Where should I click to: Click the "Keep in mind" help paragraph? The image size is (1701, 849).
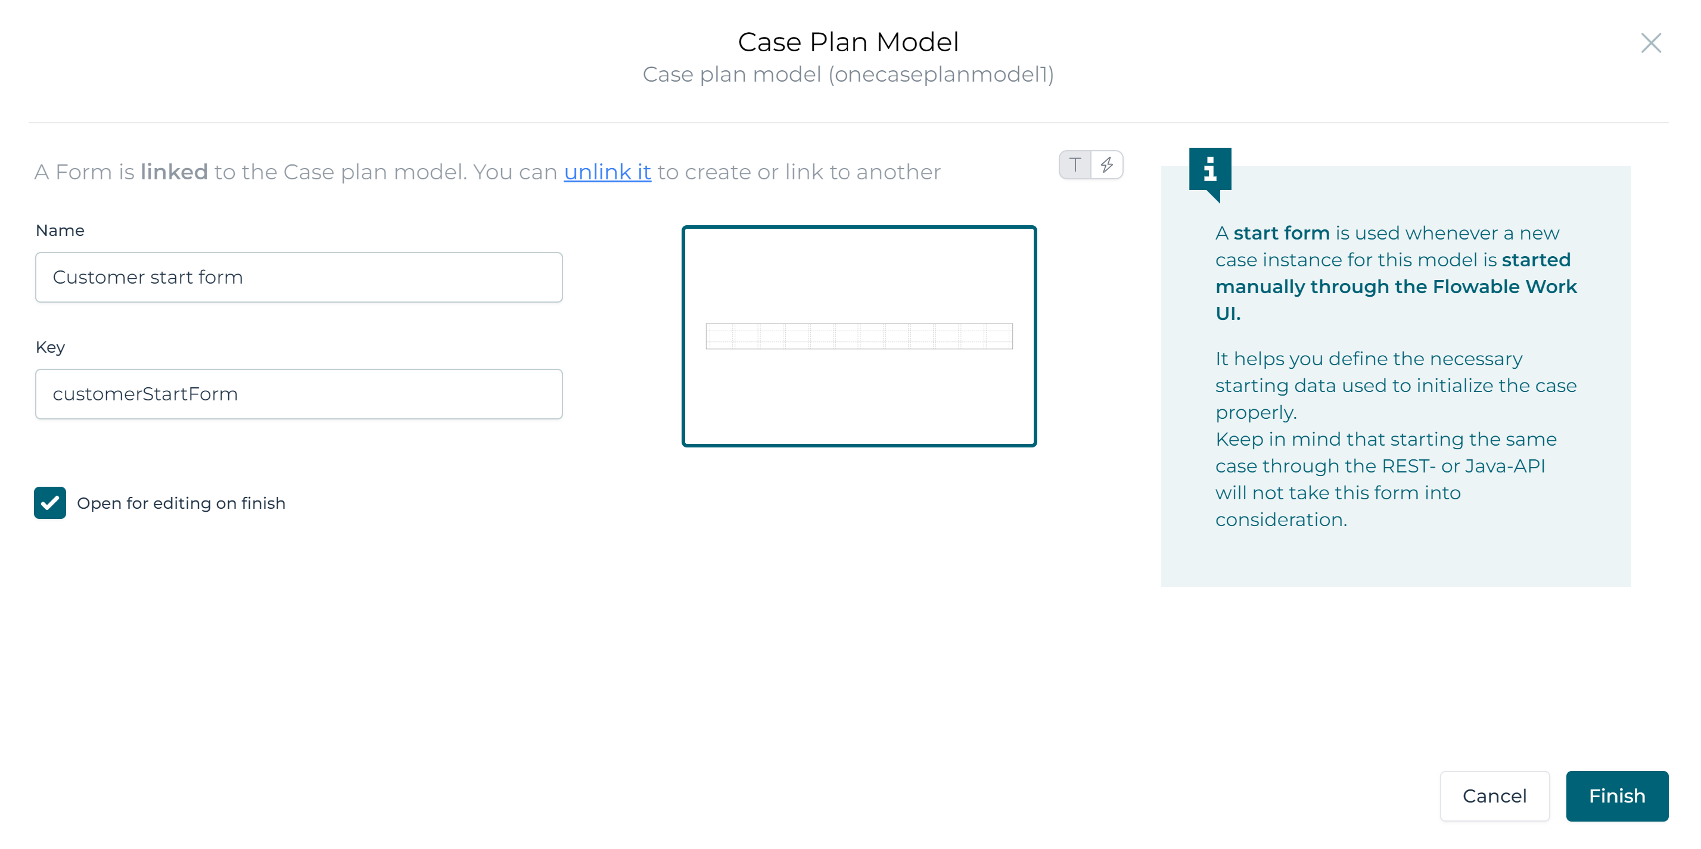pos(1385,479)
